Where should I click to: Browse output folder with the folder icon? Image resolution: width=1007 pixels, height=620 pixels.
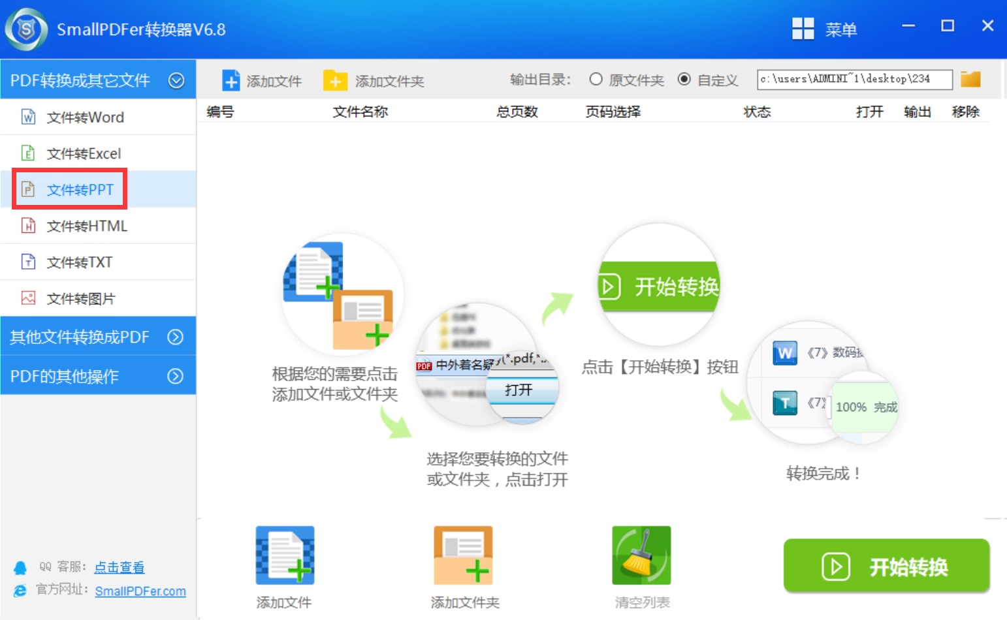coord(970,79)
